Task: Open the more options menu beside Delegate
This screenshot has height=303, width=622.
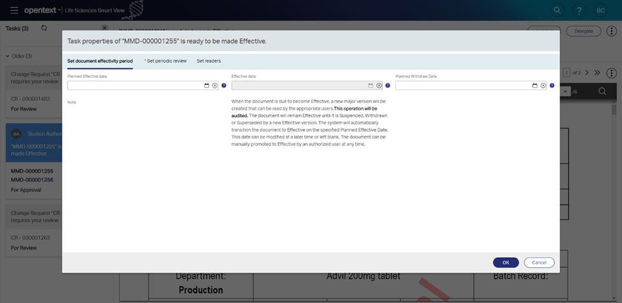Action: 612,31
